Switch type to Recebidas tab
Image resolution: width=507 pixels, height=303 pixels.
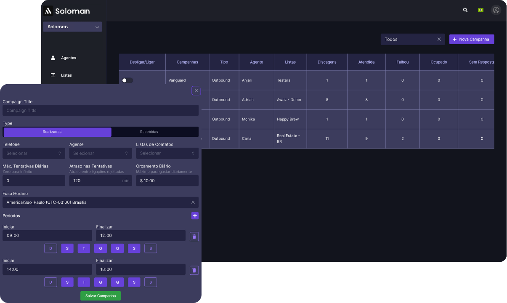(x=149, y=132)
